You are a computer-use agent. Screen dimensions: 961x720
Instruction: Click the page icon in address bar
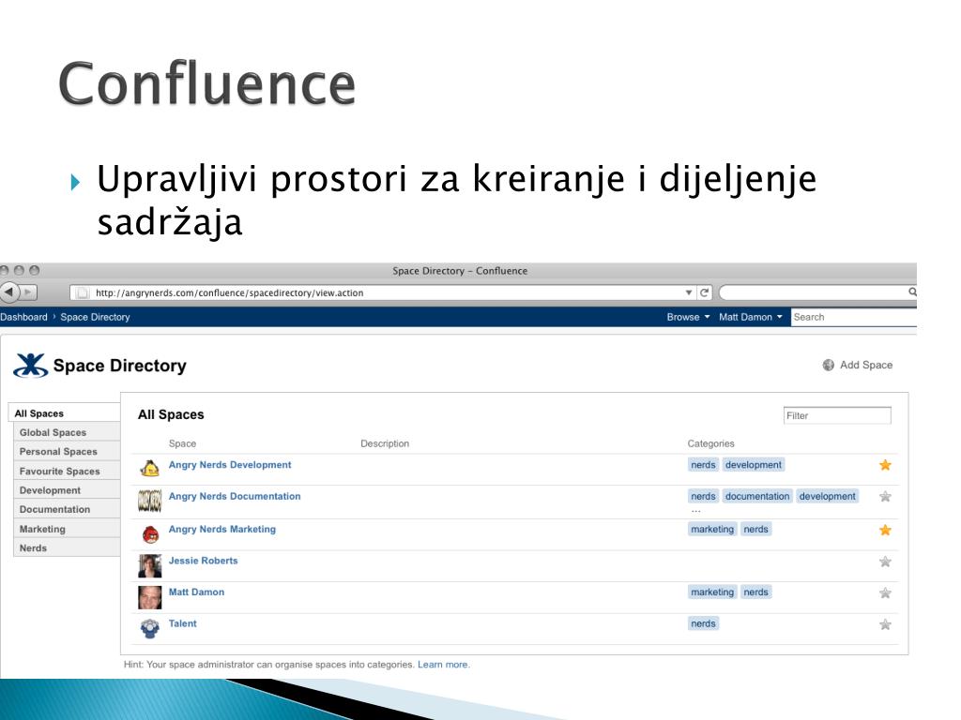83,292
